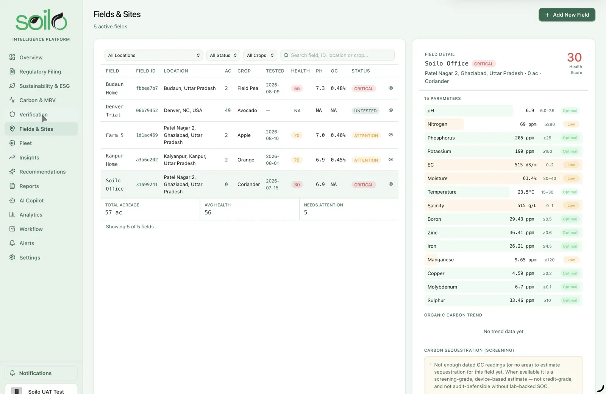Screen dimensions: 606x394
Task: View Denver Trial field with eye icon
Action: [x=390, y=110]
